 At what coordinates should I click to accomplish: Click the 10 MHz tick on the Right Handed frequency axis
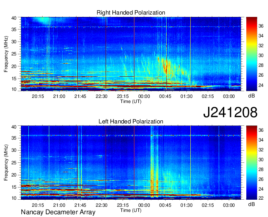(x=14, y=89)
